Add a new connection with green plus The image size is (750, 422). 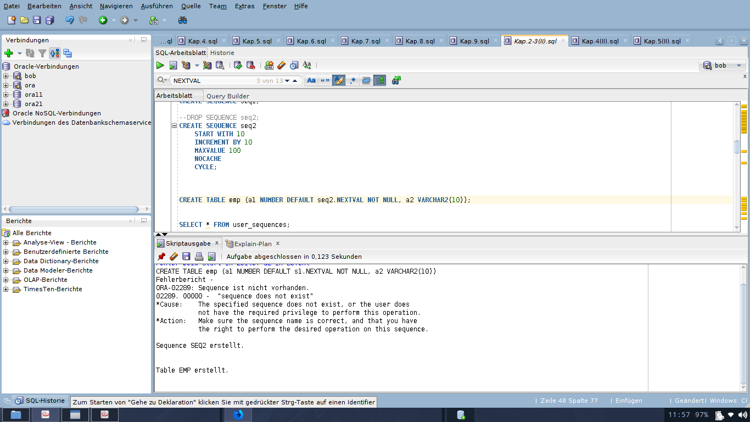[x=8, y=53]
